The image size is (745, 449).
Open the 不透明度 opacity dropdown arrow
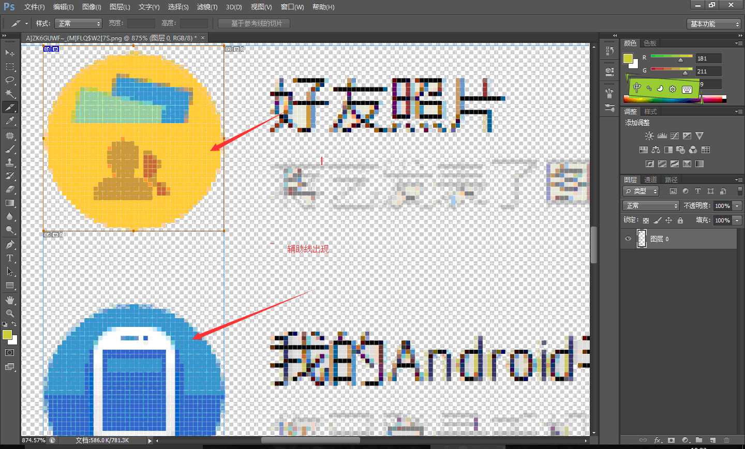(737, 205)
